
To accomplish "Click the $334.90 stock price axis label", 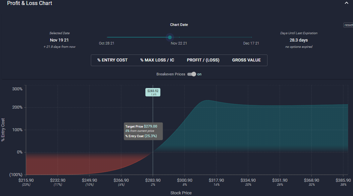I will coord(248,180).
